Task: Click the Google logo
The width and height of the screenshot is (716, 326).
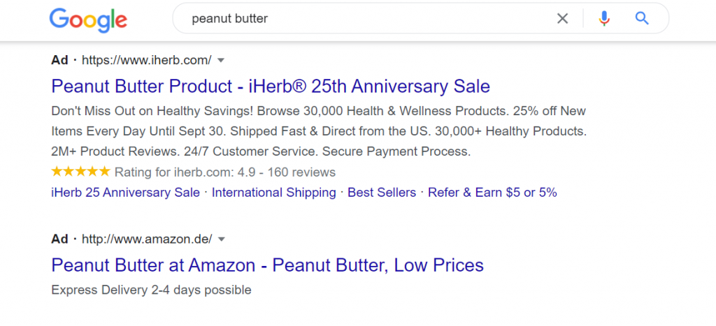Action: pyautogui.click(x=88, y=20)
